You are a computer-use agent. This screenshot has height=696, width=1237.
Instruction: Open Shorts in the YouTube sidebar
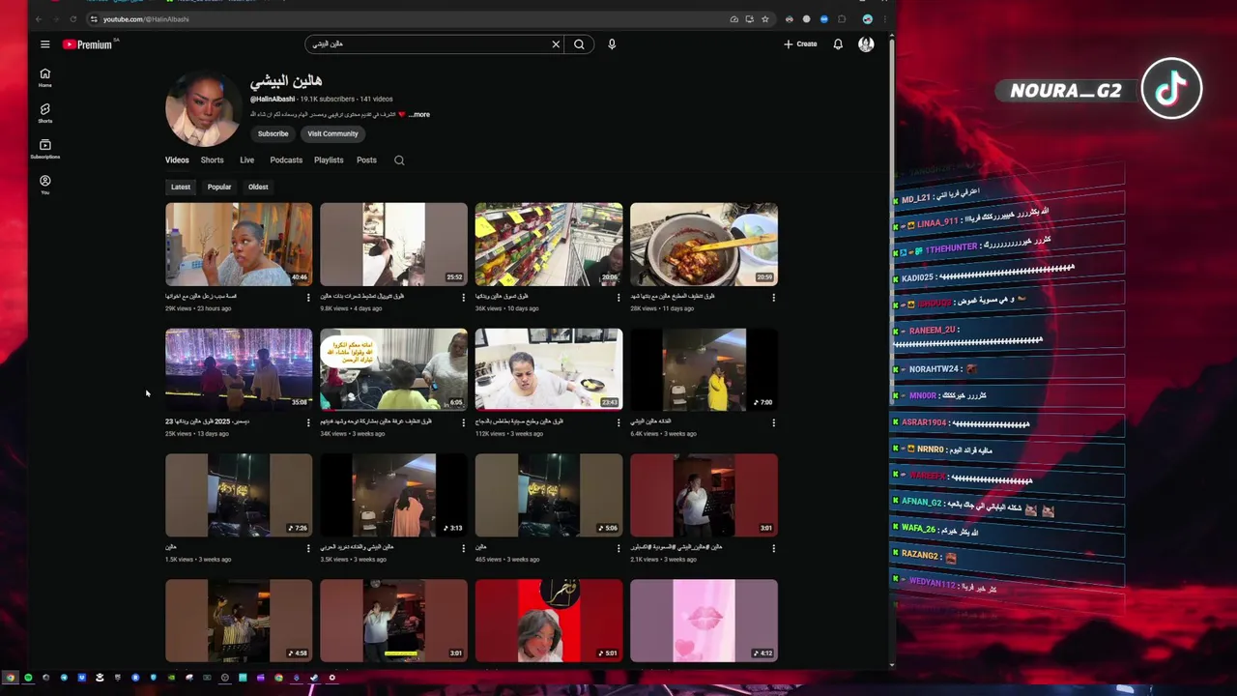[44, 113]
